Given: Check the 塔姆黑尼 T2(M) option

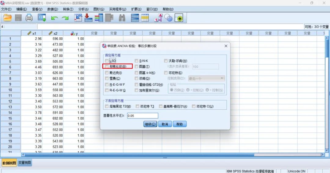Looking at the screenshot, I should (107, 106).
